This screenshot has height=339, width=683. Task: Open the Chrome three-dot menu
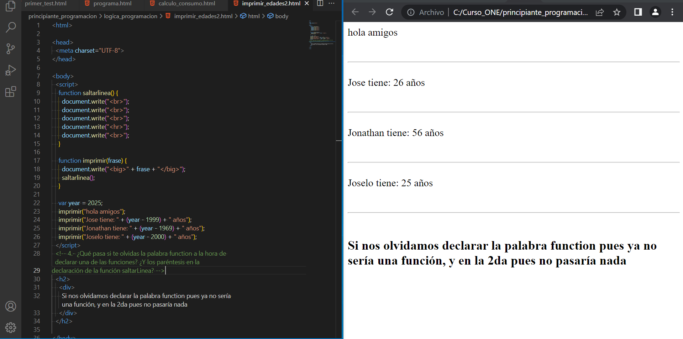pyautogui.click(x=672, y=12)
